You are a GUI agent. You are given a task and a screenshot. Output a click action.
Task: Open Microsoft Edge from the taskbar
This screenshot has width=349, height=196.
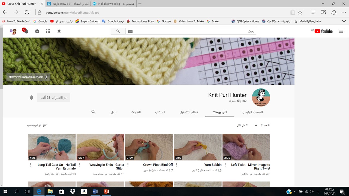39,191
